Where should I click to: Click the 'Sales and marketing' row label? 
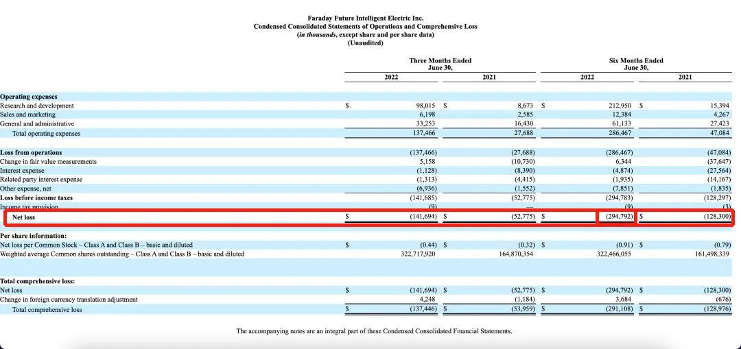click(27, 115)
